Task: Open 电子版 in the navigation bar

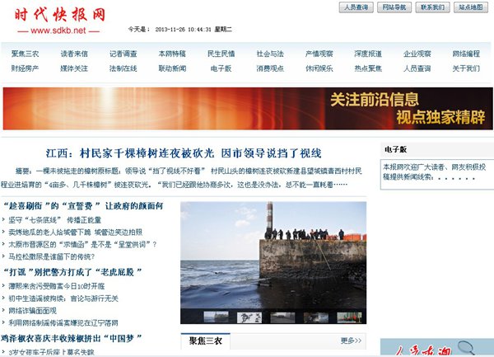Action: pos(221,68)
